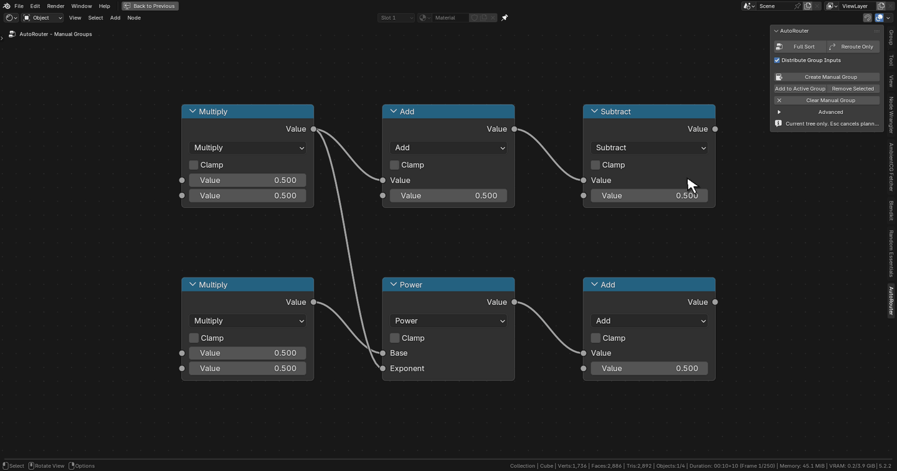Click the screen icon on Back to Previous
This screenshot has height=471, width=897.
tap(127, 6)
